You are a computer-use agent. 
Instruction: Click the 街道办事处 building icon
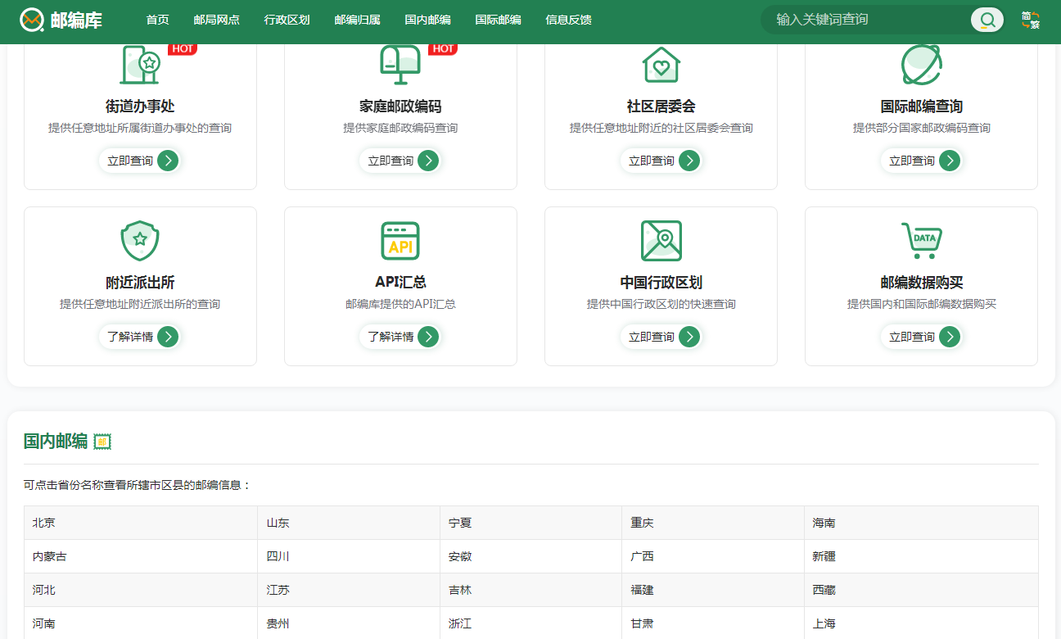pyautogui.click(x=140, y=65)
